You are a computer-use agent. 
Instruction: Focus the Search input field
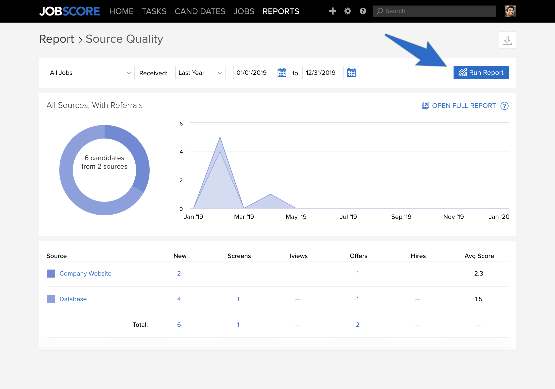(434, 11)
